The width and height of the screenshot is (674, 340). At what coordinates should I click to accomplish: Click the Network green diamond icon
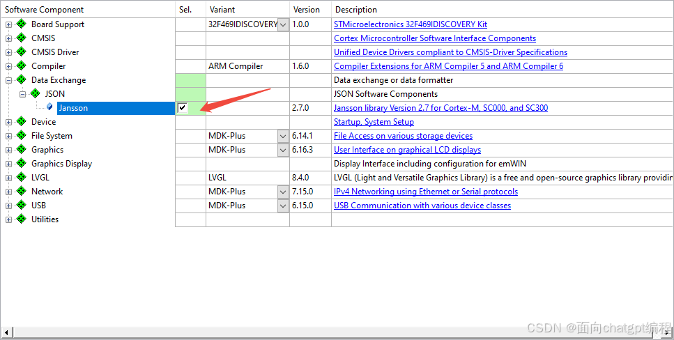coord(21,191)
